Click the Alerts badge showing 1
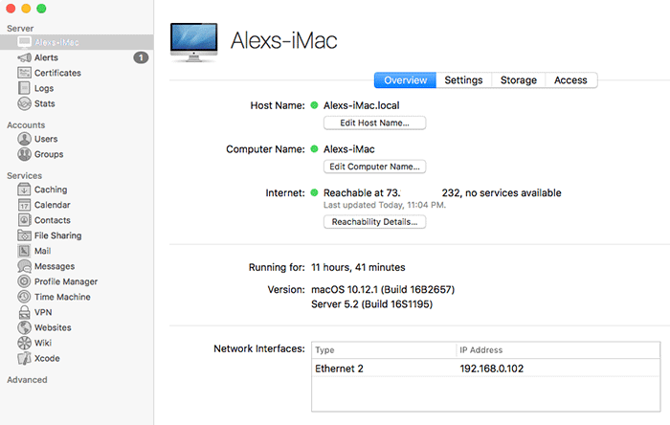This screenshot has width=670, height=425. [x=141, y=57]
